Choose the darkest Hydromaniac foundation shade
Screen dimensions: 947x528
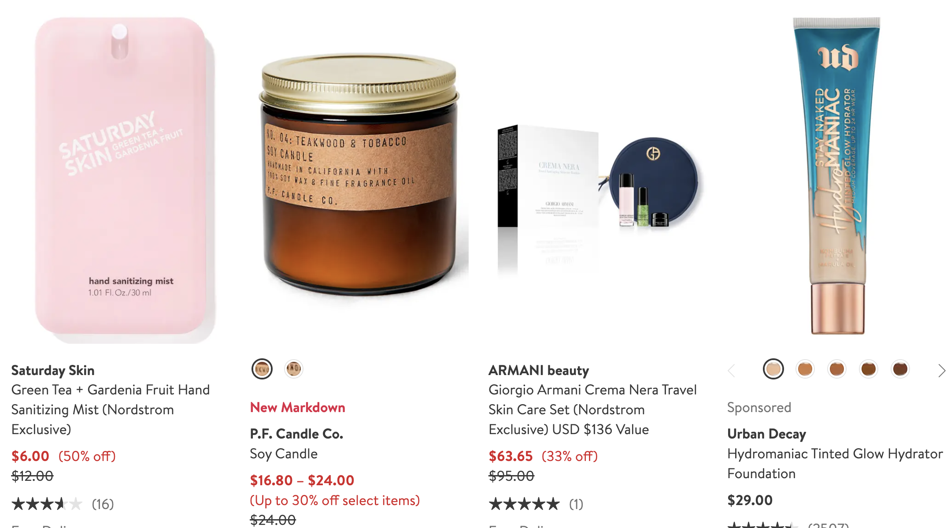pos(900,369)
